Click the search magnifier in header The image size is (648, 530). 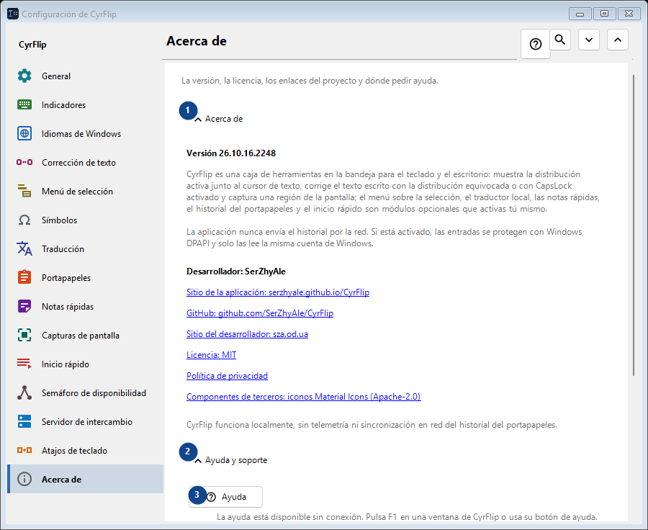[560, 40]
